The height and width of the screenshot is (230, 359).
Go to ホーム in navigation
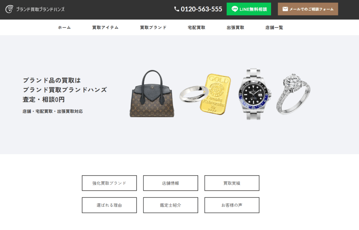pos(65,27)
